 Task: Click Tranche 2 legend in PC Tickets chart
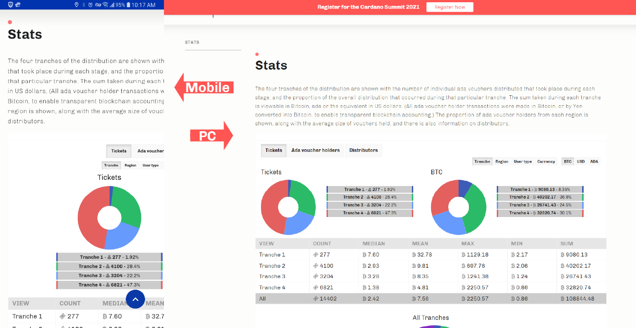(x=370, y=197)
